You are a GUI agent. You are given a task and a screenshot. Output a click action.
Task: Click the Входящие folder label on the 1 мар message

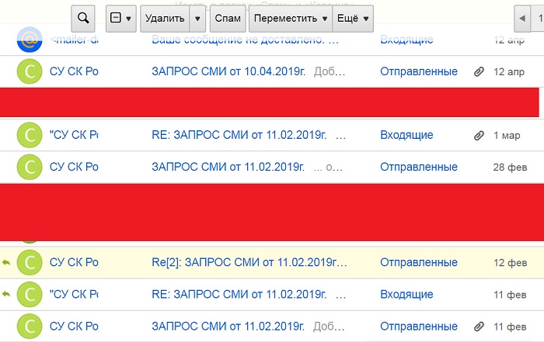406,136
